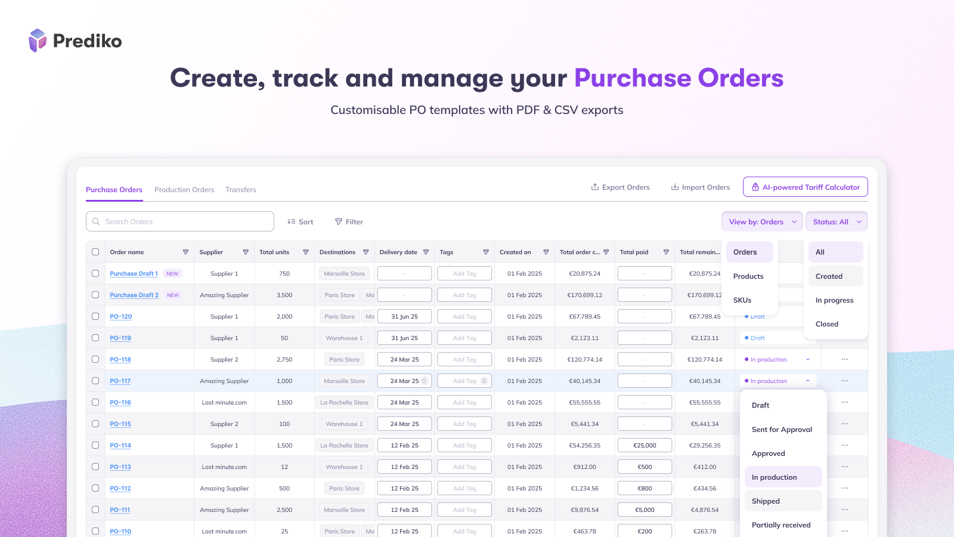Screen dimensions: 954x537
Task: Open the three-dot menu for PO-116
Action: click(x=845, y=402)
